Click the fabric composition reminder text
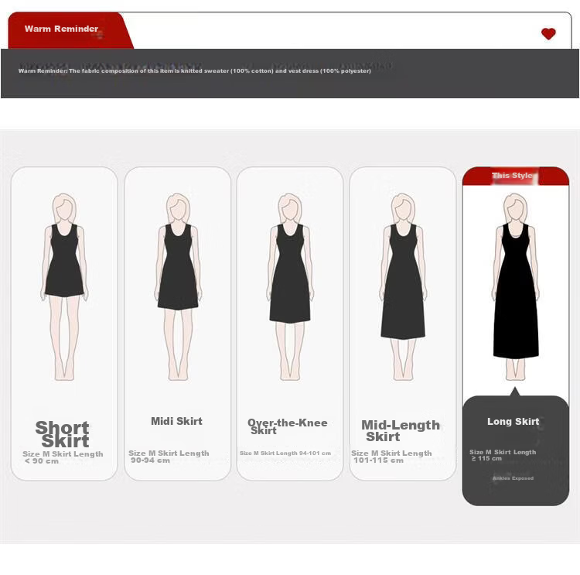 (195, 70)
